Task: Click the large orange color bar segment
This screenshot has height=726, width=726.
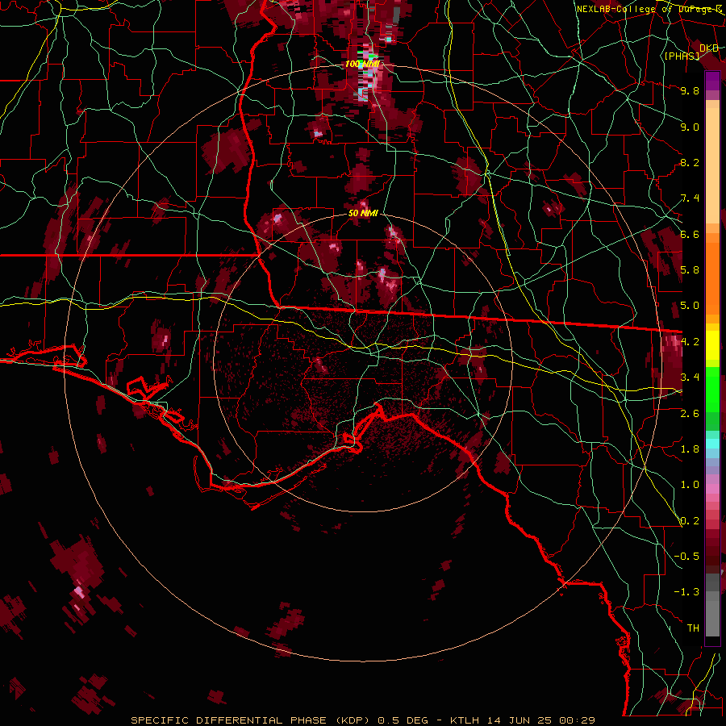Action: point(712,277)
